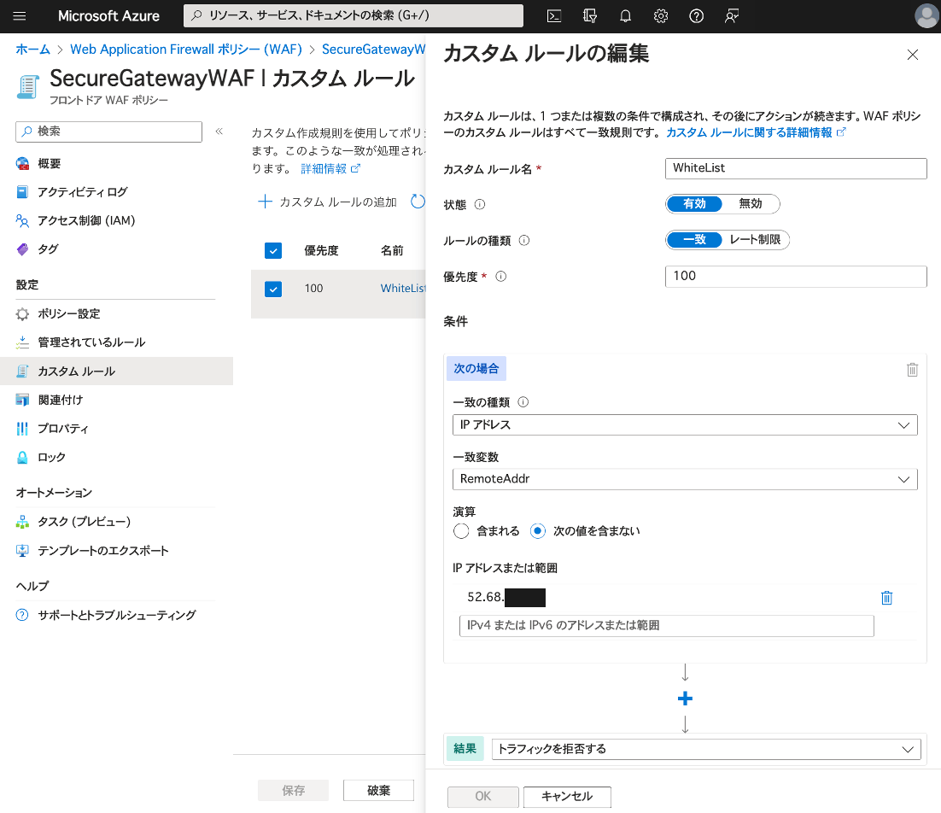This screenshot has height=813, width=941.
Task: Focus the カスタム ルール名 field
Action: click(796, 168)
